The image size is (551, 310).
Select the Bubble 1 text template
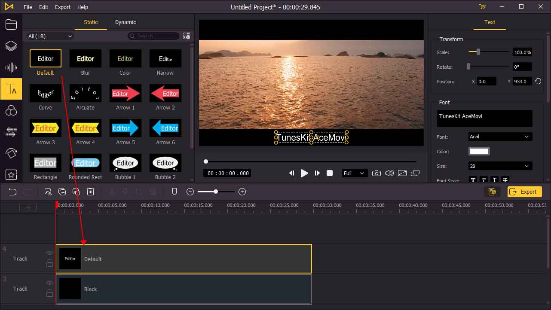point(126,163)
